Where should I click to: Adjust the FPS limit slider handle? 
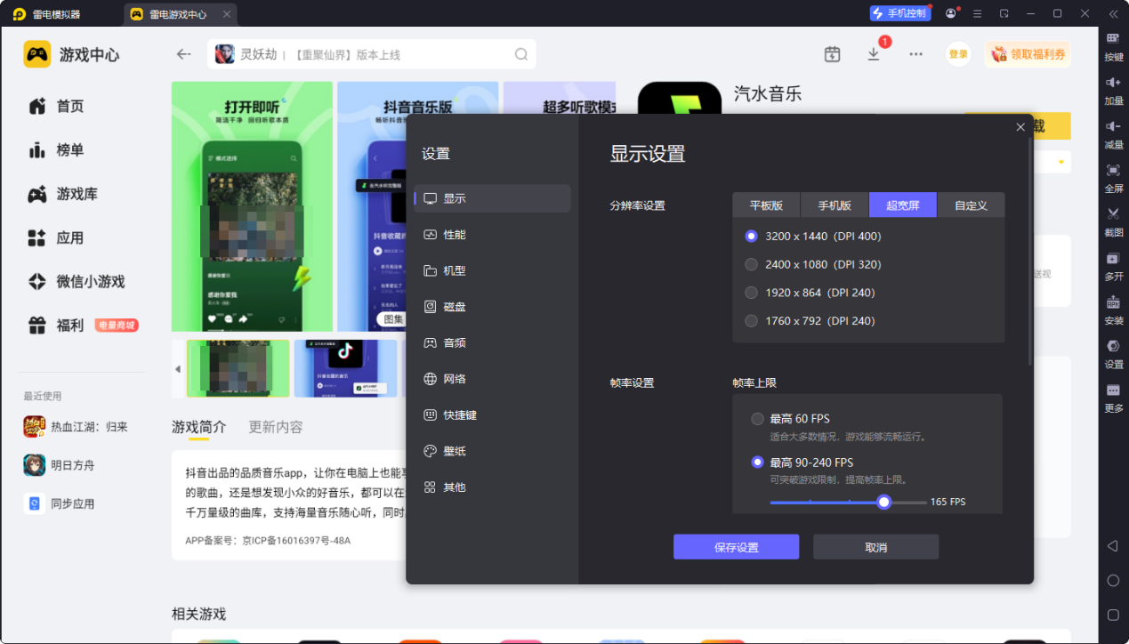tap(883, 502)
